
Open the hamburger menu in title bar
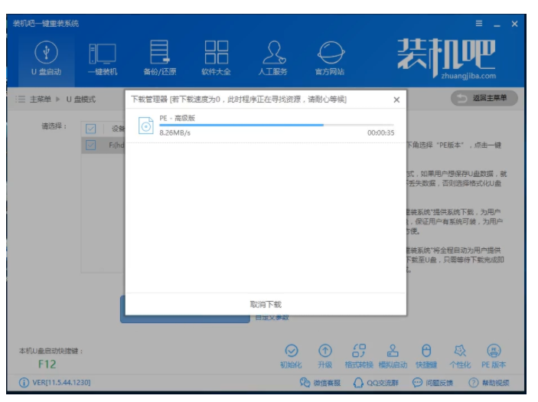point(479,24)
